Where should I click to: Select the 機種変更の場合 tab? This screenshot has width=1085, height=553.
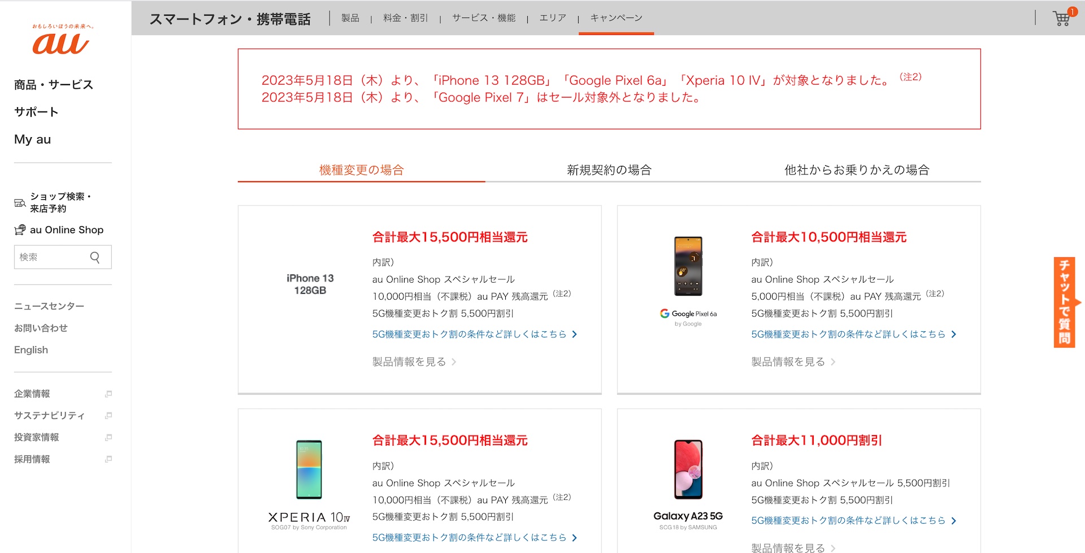(362, 170)
